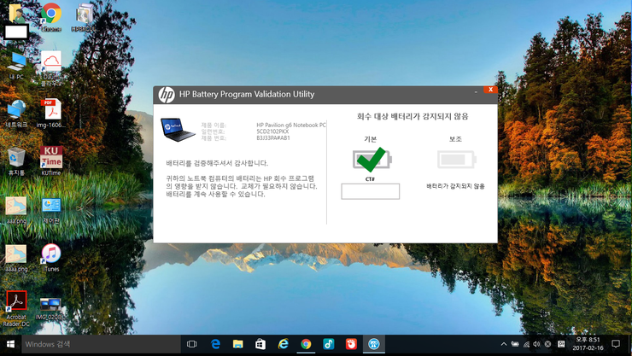Click the HP logo in title bar
632x356 pixels.
167,95
